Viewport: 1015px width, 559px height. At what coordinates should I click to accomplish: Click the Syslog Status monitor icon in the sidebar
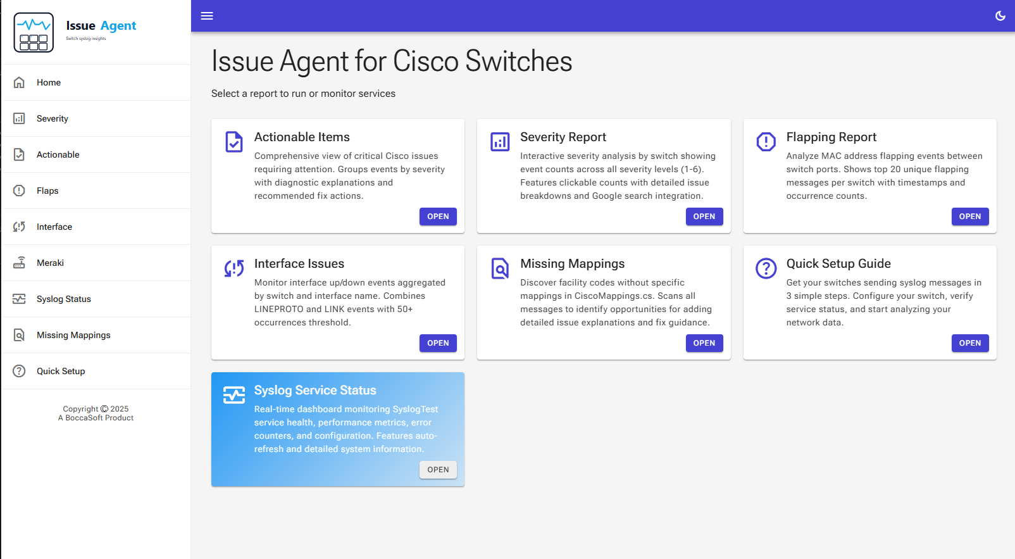click(x=19, y=299)
